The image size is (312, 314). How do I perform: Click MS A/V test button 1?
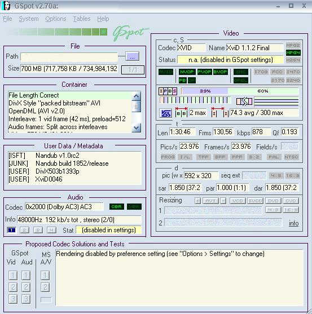(45, 275)
